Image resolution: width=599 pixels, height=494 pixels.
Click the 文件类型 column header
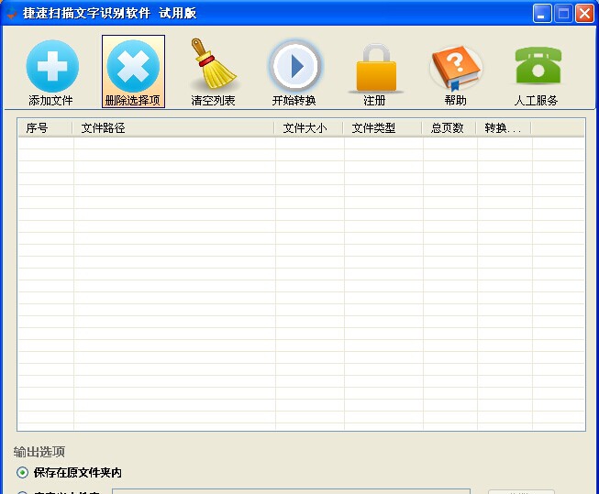(x=383, y=128)
